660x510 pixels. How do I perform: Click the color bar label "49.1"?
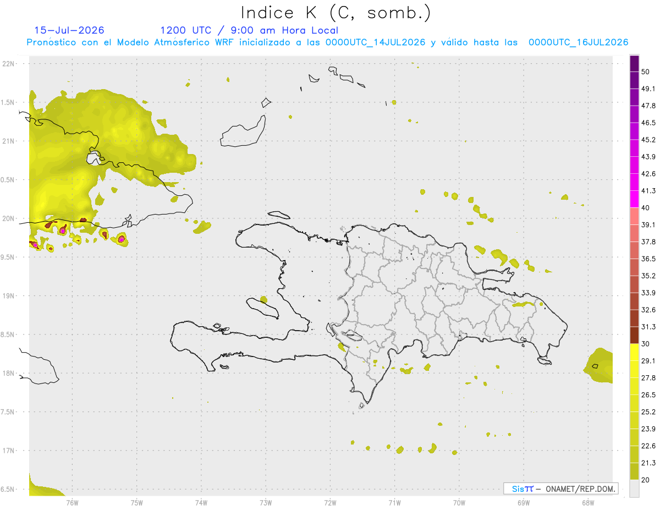click(649, 89)
